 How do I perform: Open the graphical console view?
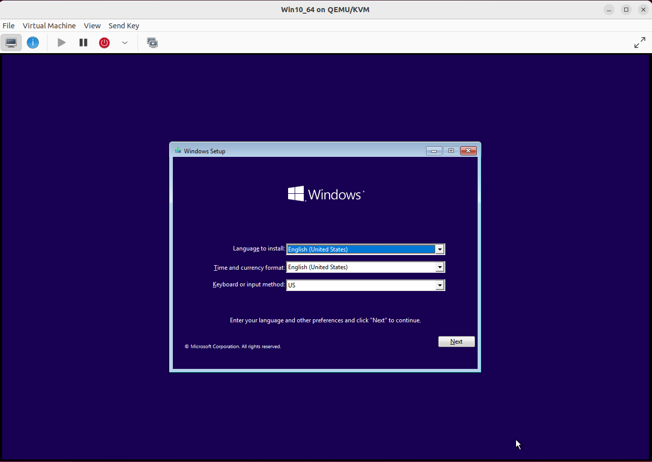(x=11, y=43)
